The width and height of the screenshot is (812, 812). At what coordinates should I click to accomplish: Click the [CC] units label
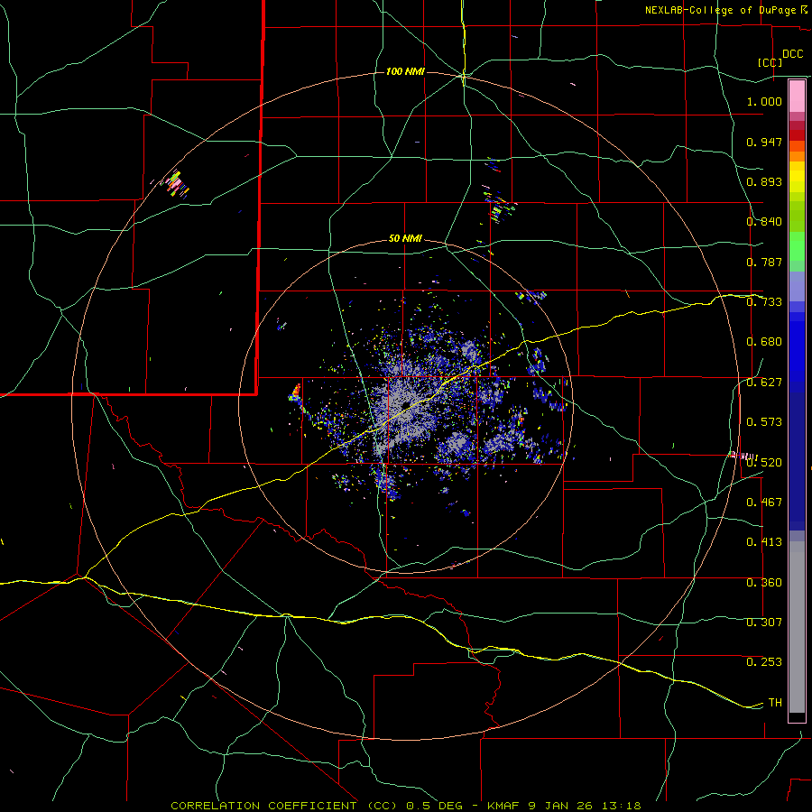click(770, 62)
